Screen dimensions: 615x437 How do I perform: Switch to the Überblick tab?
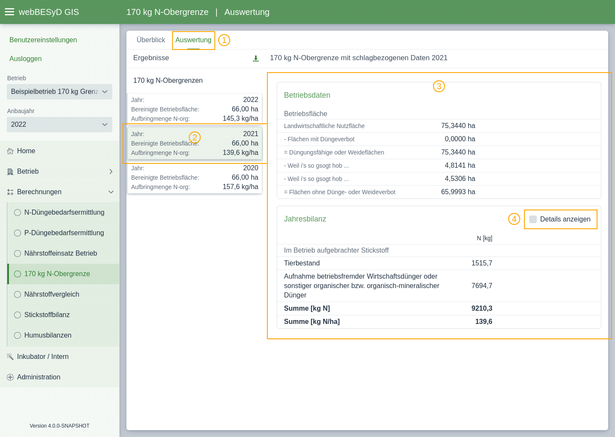click(x=151, y=40)
